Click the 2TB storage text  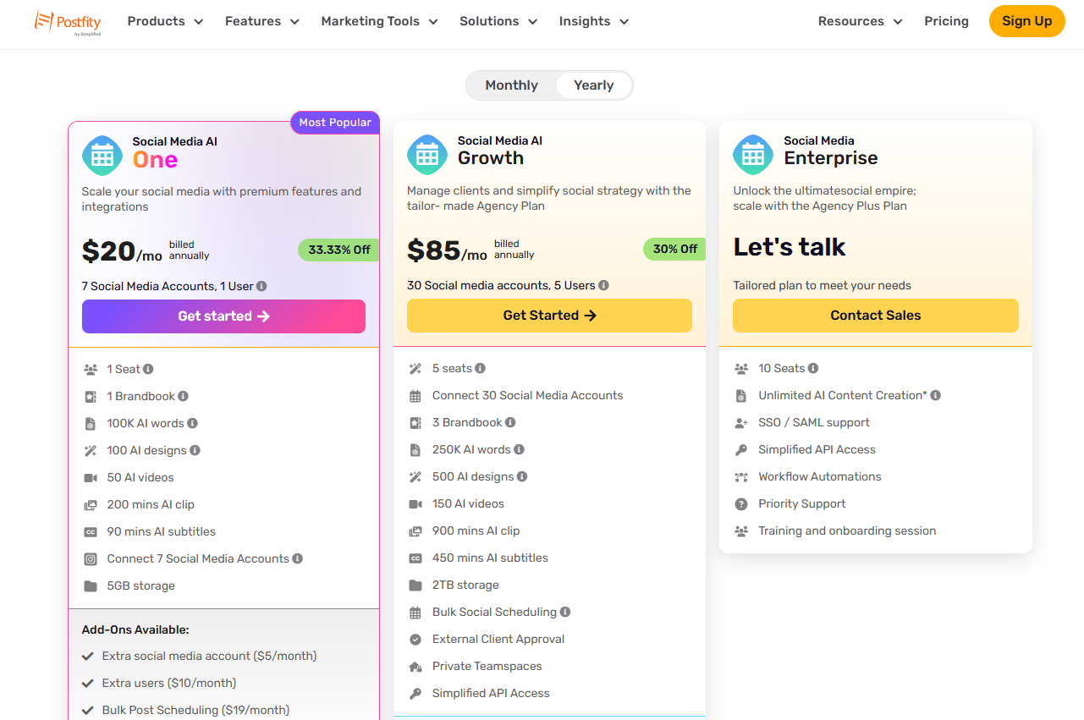(465, 585)
